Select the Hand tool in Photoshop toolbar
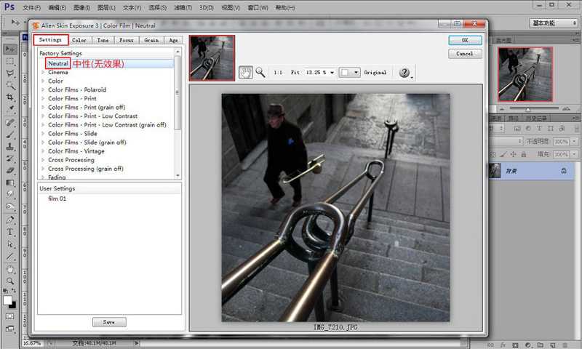Viewport: 582px width, 349px height. pyautogui.click(x=10, y=269)
